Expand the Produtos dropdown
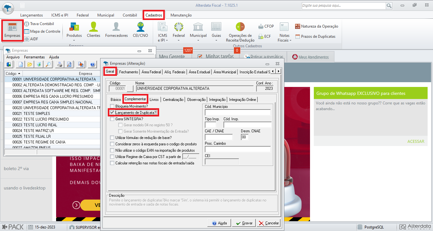This screenshot has height=231, width=433. [74, 40]
